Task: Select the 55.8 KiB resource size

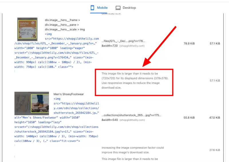Action: 189,118
